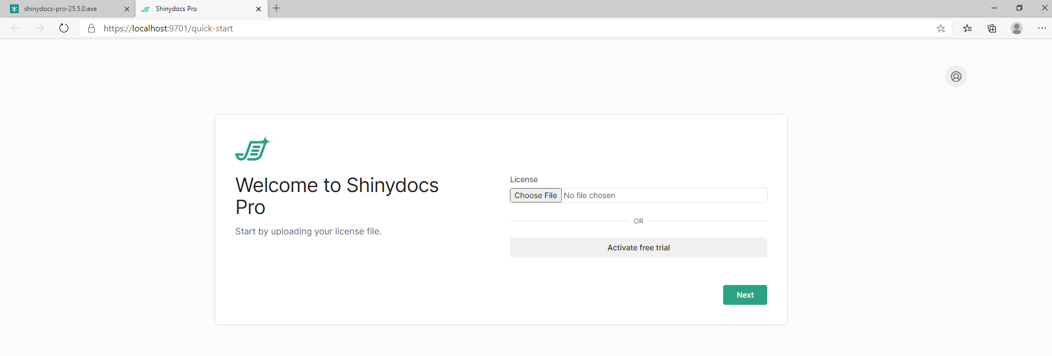Open a new browser tab
Screen dimensions: 1052x356
click(276, 8)
